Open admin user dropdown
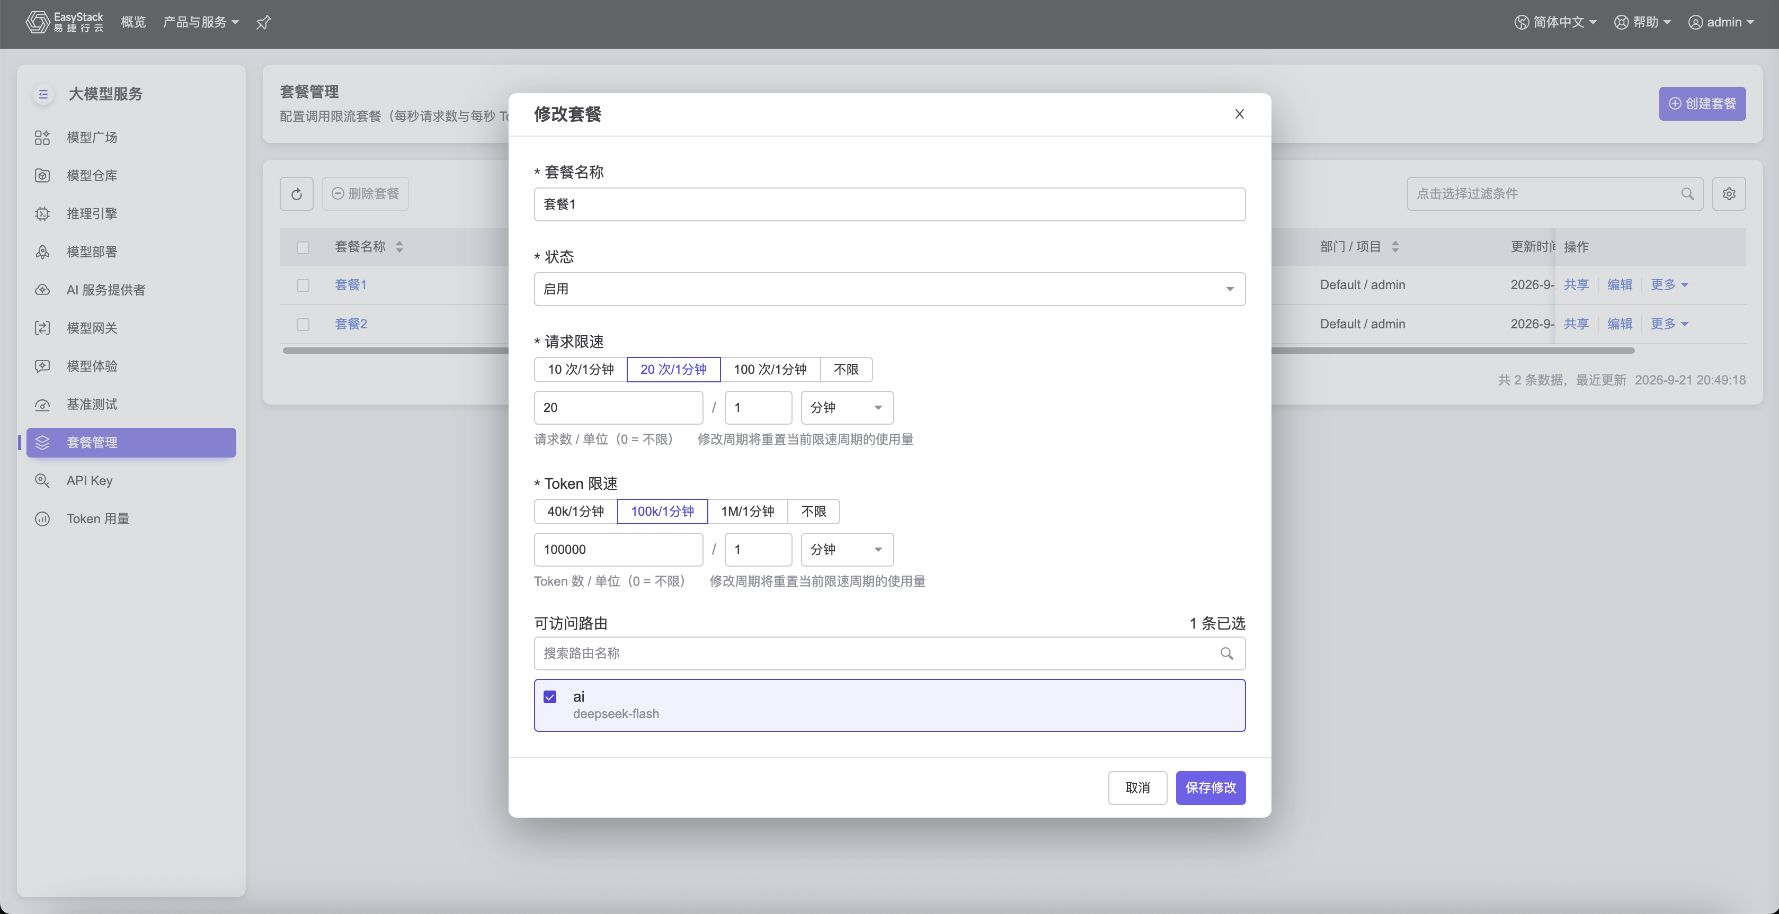This screenshot has height=914, width=1779. [1721, 22]
